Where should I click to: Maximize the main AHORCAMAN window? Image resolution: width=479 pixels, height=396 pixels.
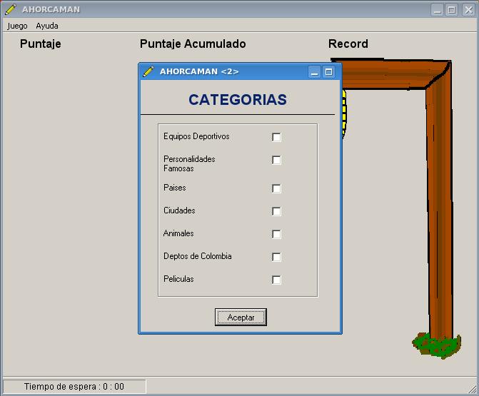[x=452, y=10]
